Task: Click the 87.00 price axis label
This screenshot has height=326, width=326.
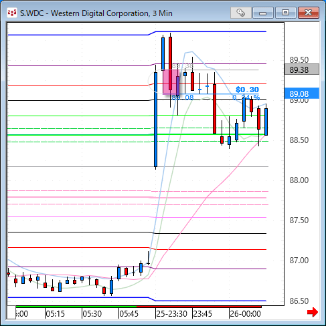Action: pos(299,261)
